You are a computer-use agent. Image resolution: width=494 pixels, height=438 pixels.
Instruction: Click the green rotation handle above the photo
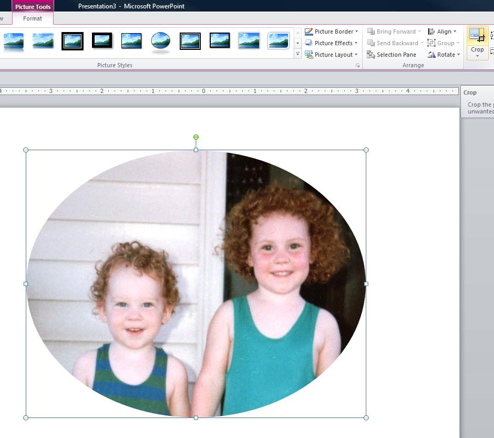[195, 137]
